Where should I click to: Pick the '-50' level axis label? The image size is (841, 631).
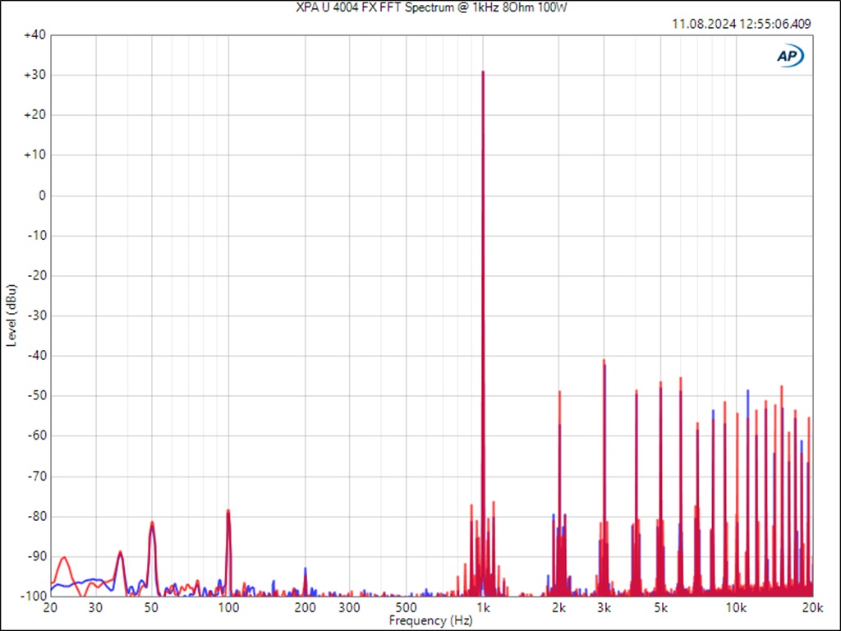coord(36,396)
